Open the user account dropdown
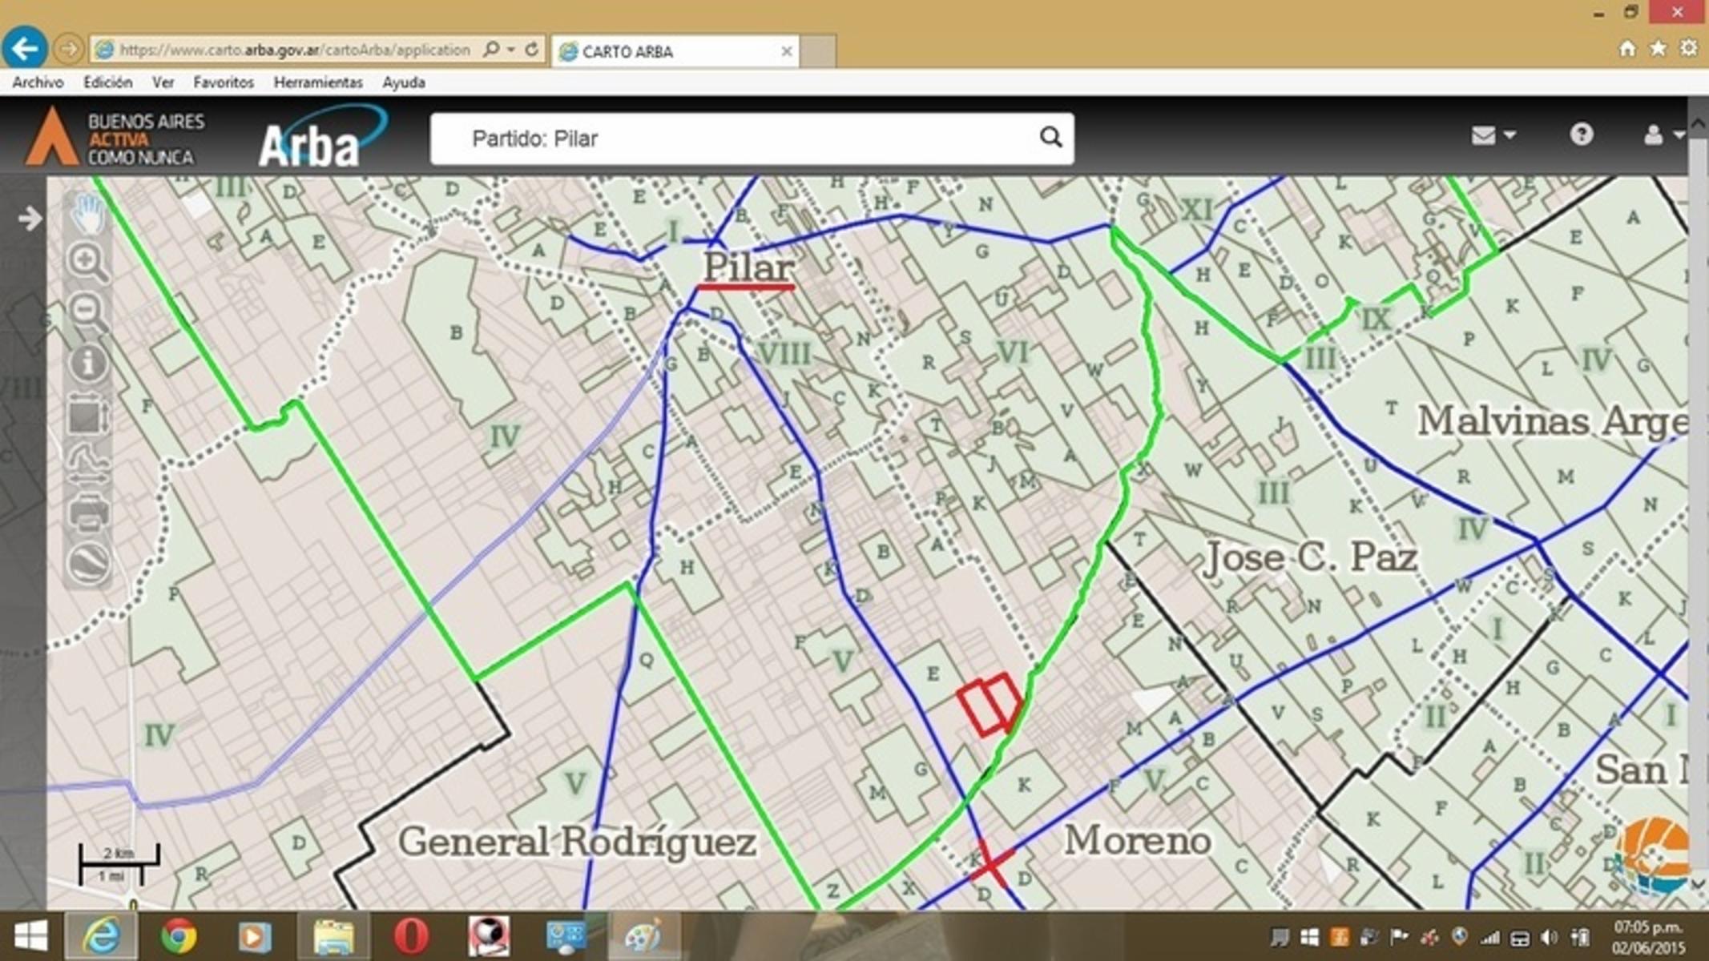This screenshot has height=961, width=1709. pyautogui.click(x=1662, y=135)
